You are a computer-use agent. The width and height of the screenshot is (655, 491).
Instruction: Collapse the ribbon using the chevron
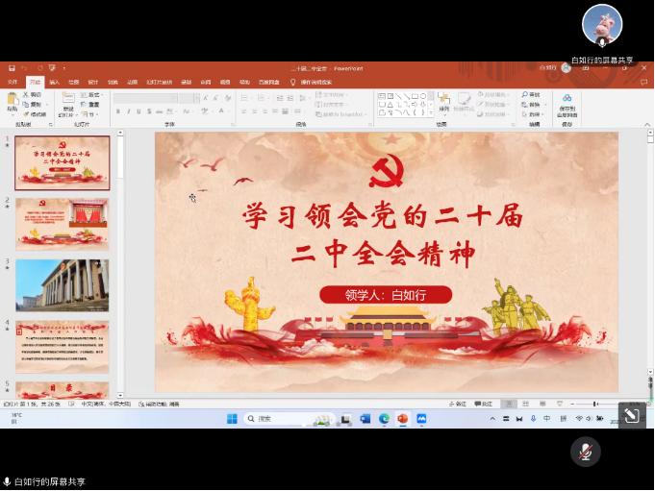coord(645,124)
